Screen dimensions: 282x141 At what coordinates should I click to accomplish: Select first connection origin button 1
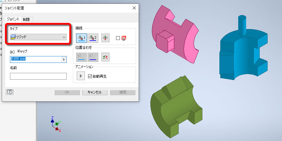[81, 38]
